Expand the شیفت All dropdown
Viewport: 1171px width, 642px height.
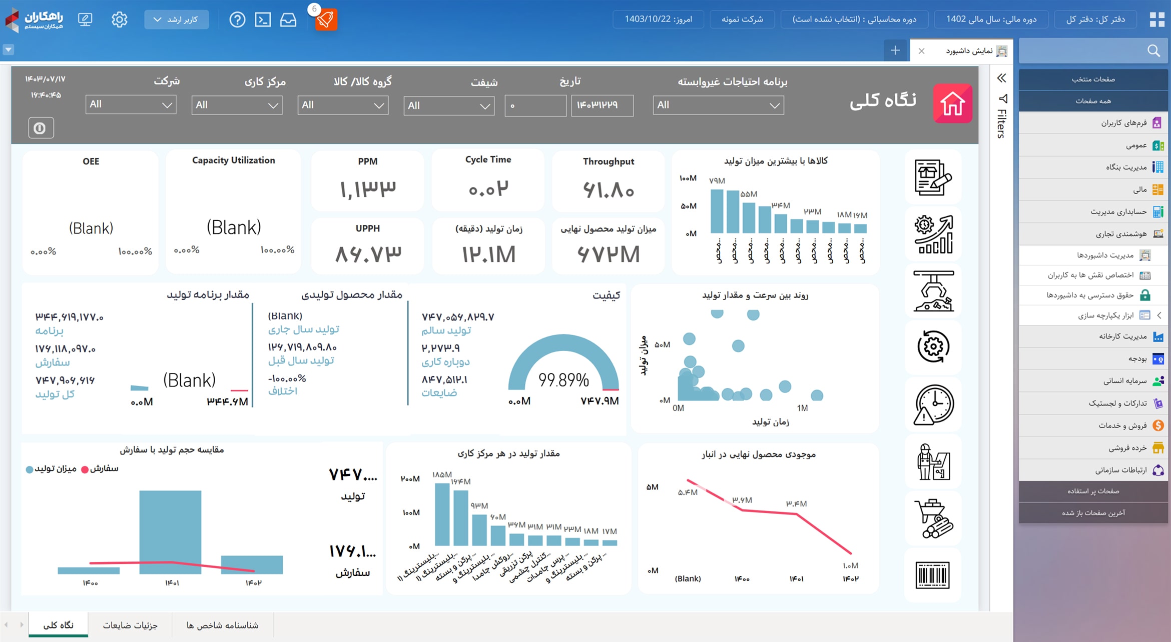[x=449, y=105]
